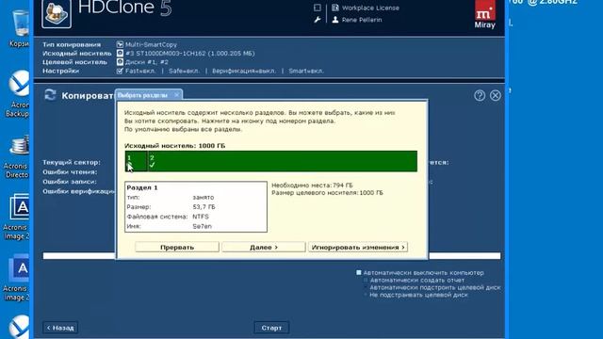603x339 pixels.
Task: Toggle partition 2 checkmark in the disk bar
Action: coord(153,165)
